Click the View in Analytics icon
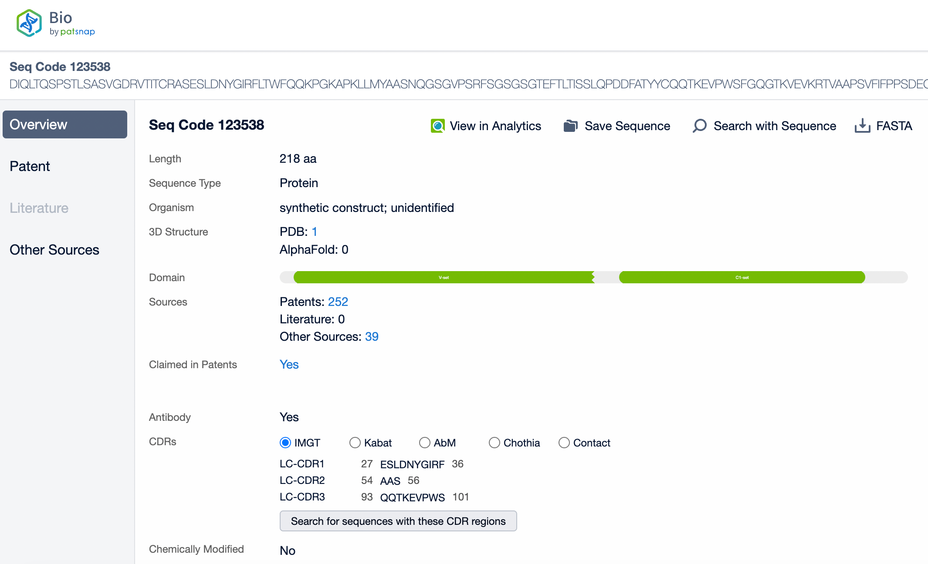Screen dimensions: 928x564 [437, 126]
